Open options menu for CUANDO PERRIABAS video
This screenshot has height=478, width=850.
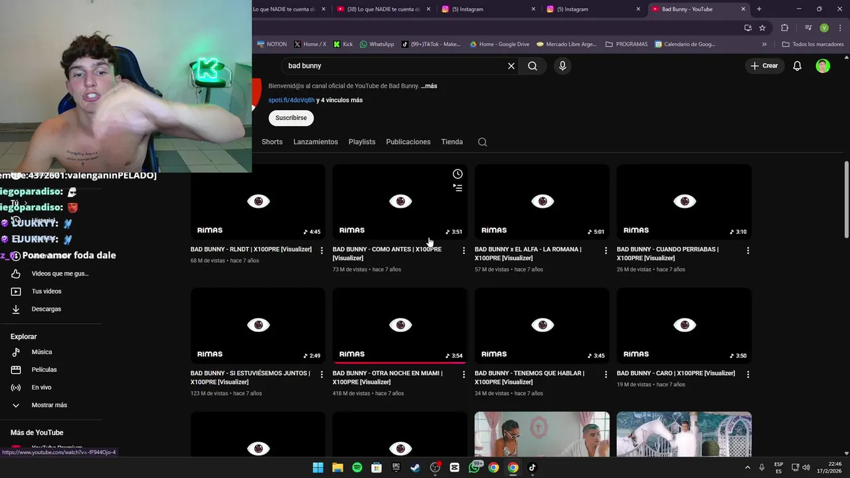tap(748, 250)
